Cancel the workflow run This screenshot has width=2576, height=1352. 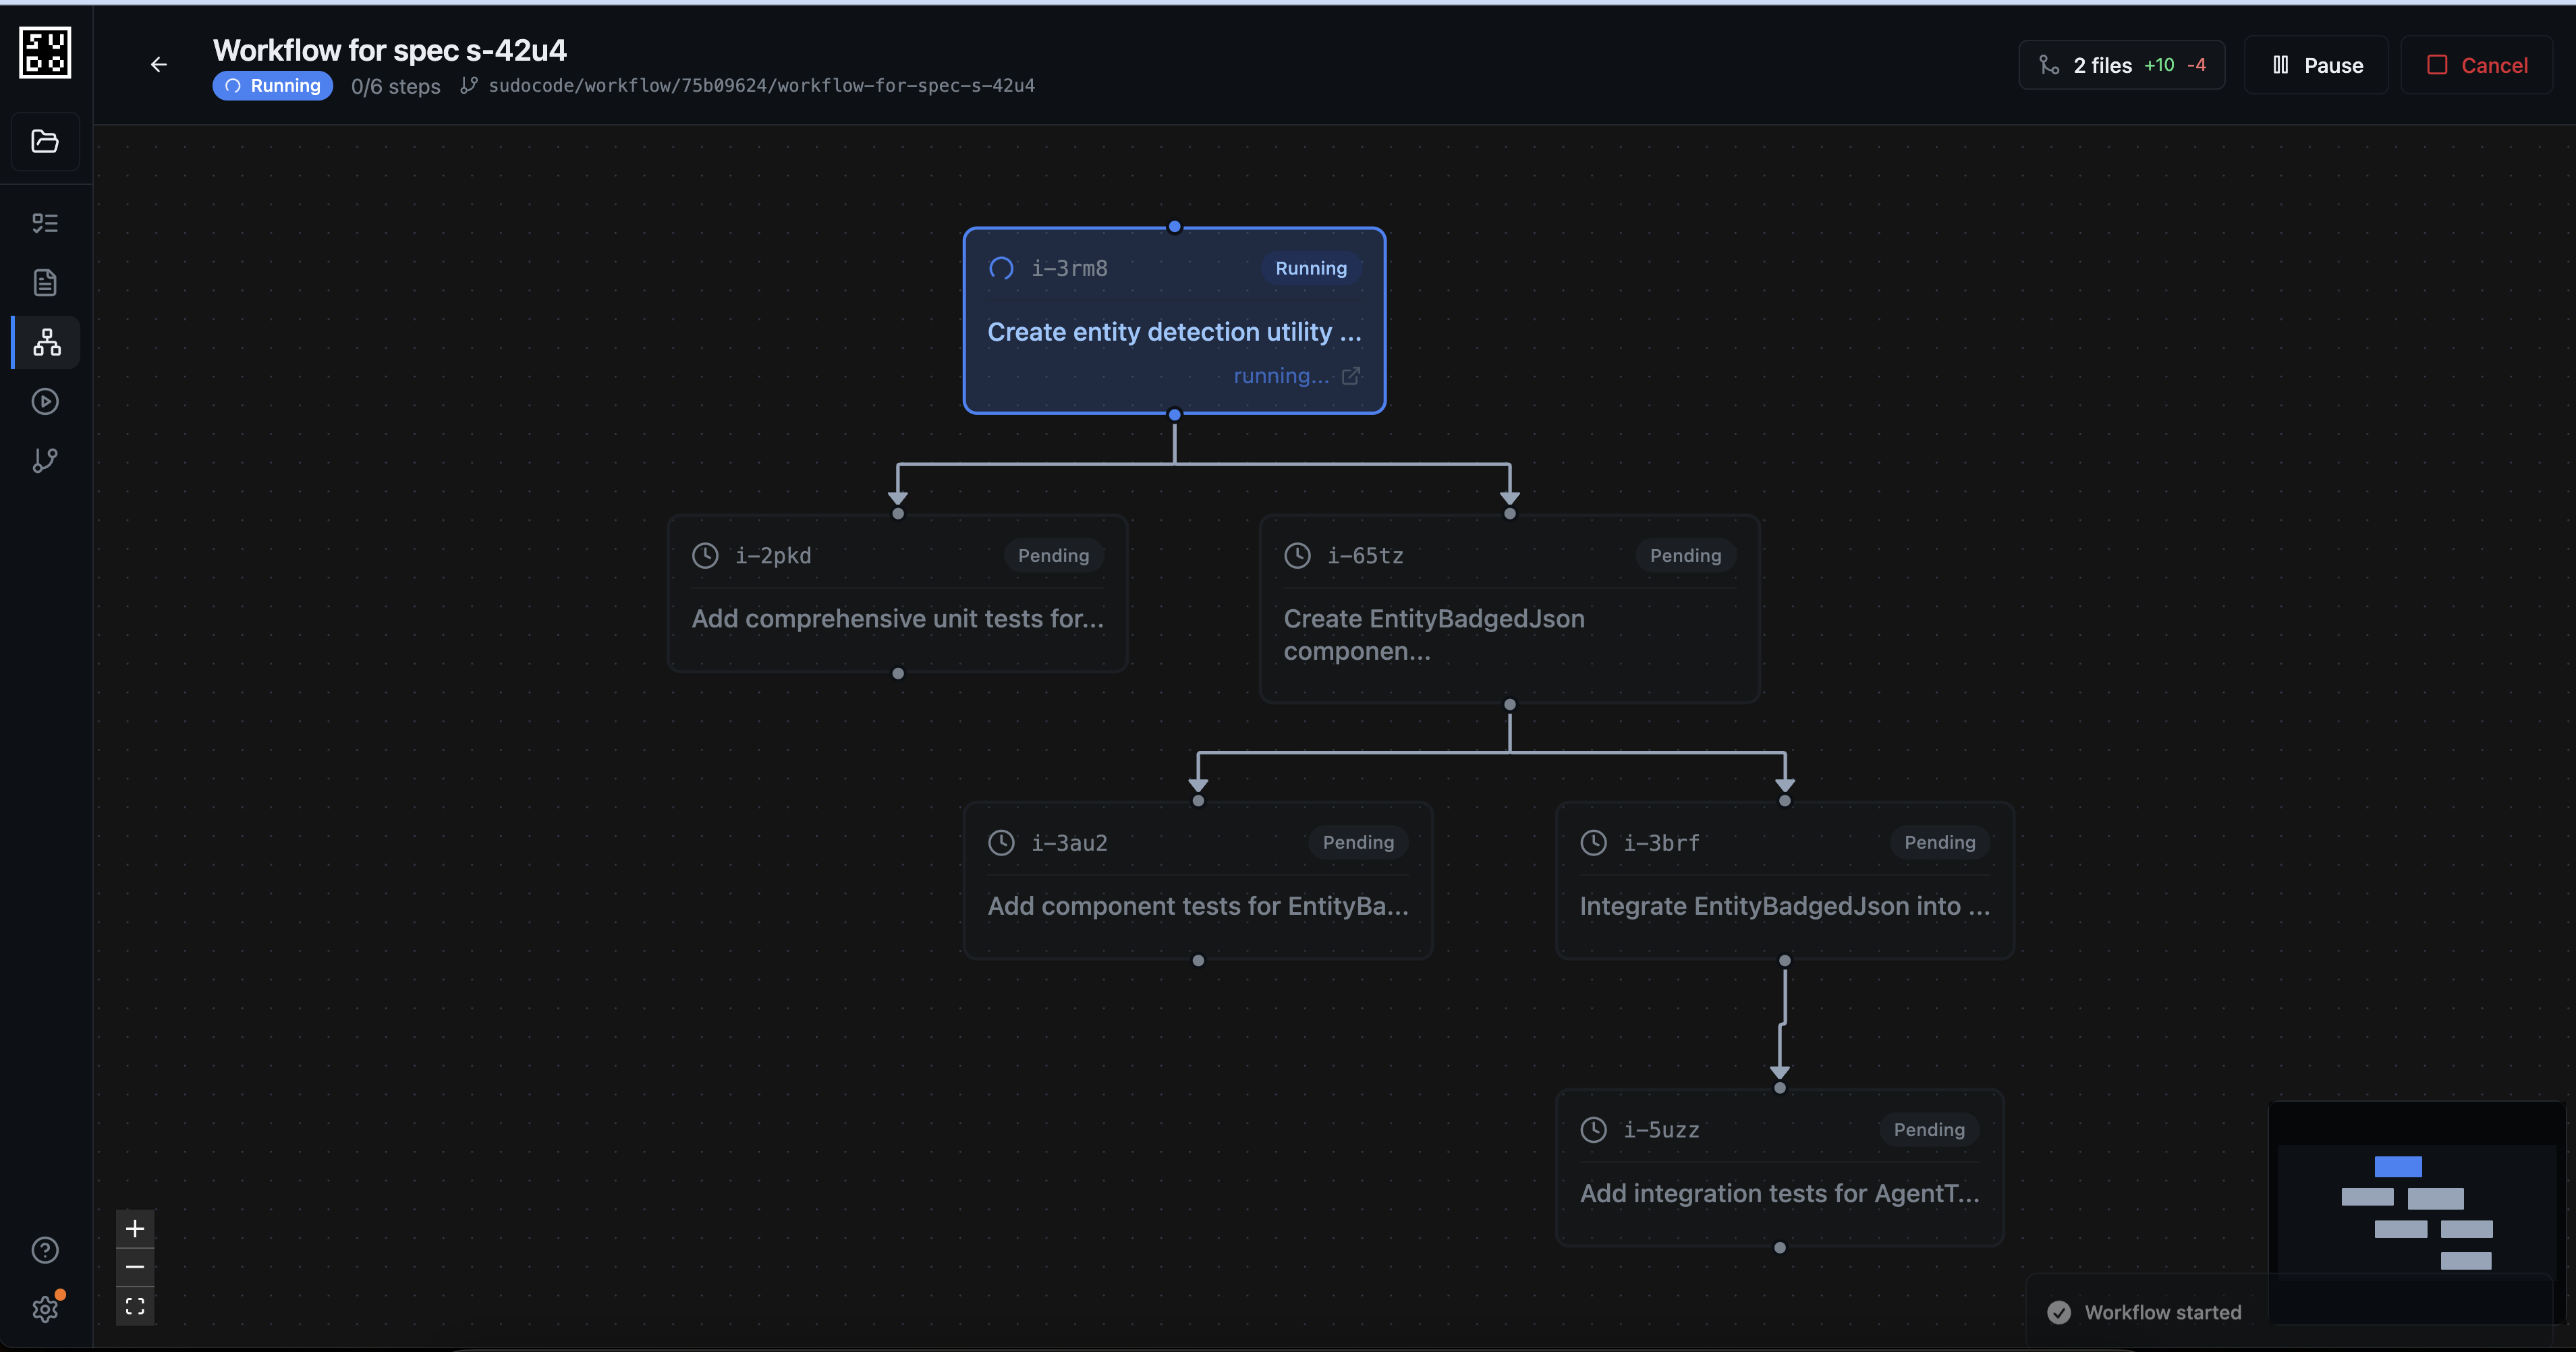click(x=2478, y=64)
